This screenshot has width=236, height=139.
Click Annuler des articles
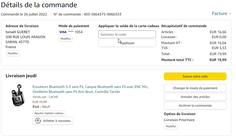[x=195, y=97]
